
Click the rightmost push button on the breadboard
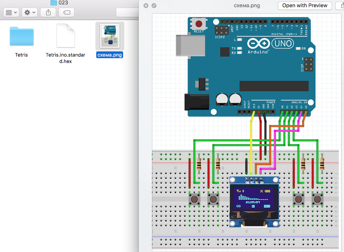(x=318, y=199)
